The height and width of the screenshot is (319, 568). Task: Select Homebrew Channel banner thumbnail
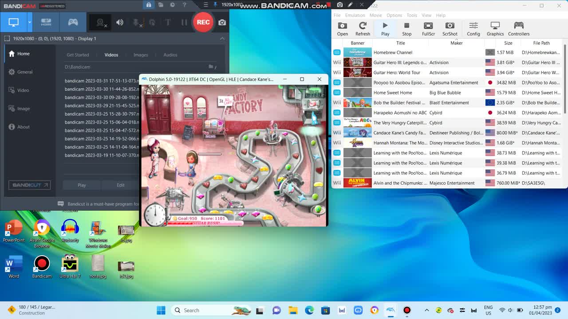point(357,52)
